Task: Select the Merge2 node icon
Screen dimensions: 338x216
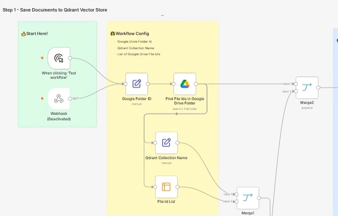Action: 307,87
